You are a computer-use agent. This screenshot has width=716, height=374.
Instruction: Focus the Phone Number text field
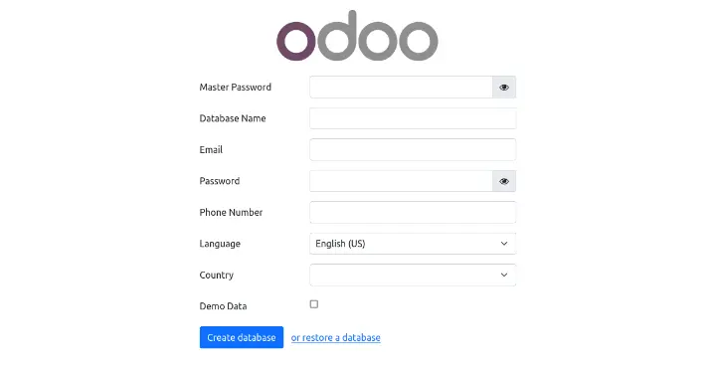[x=413, y=212]
